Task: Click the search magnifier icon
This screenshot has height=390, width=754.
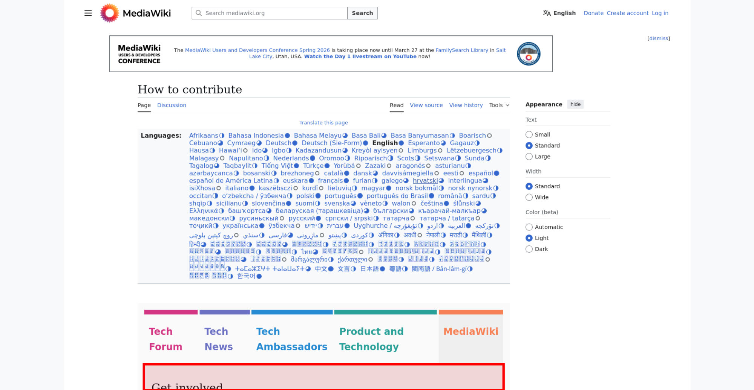Action: [199, 13]
